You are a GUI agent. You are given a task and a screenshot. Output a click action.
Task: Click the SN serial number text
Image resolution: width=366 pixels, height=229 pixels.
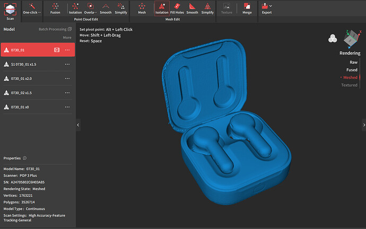24,182
